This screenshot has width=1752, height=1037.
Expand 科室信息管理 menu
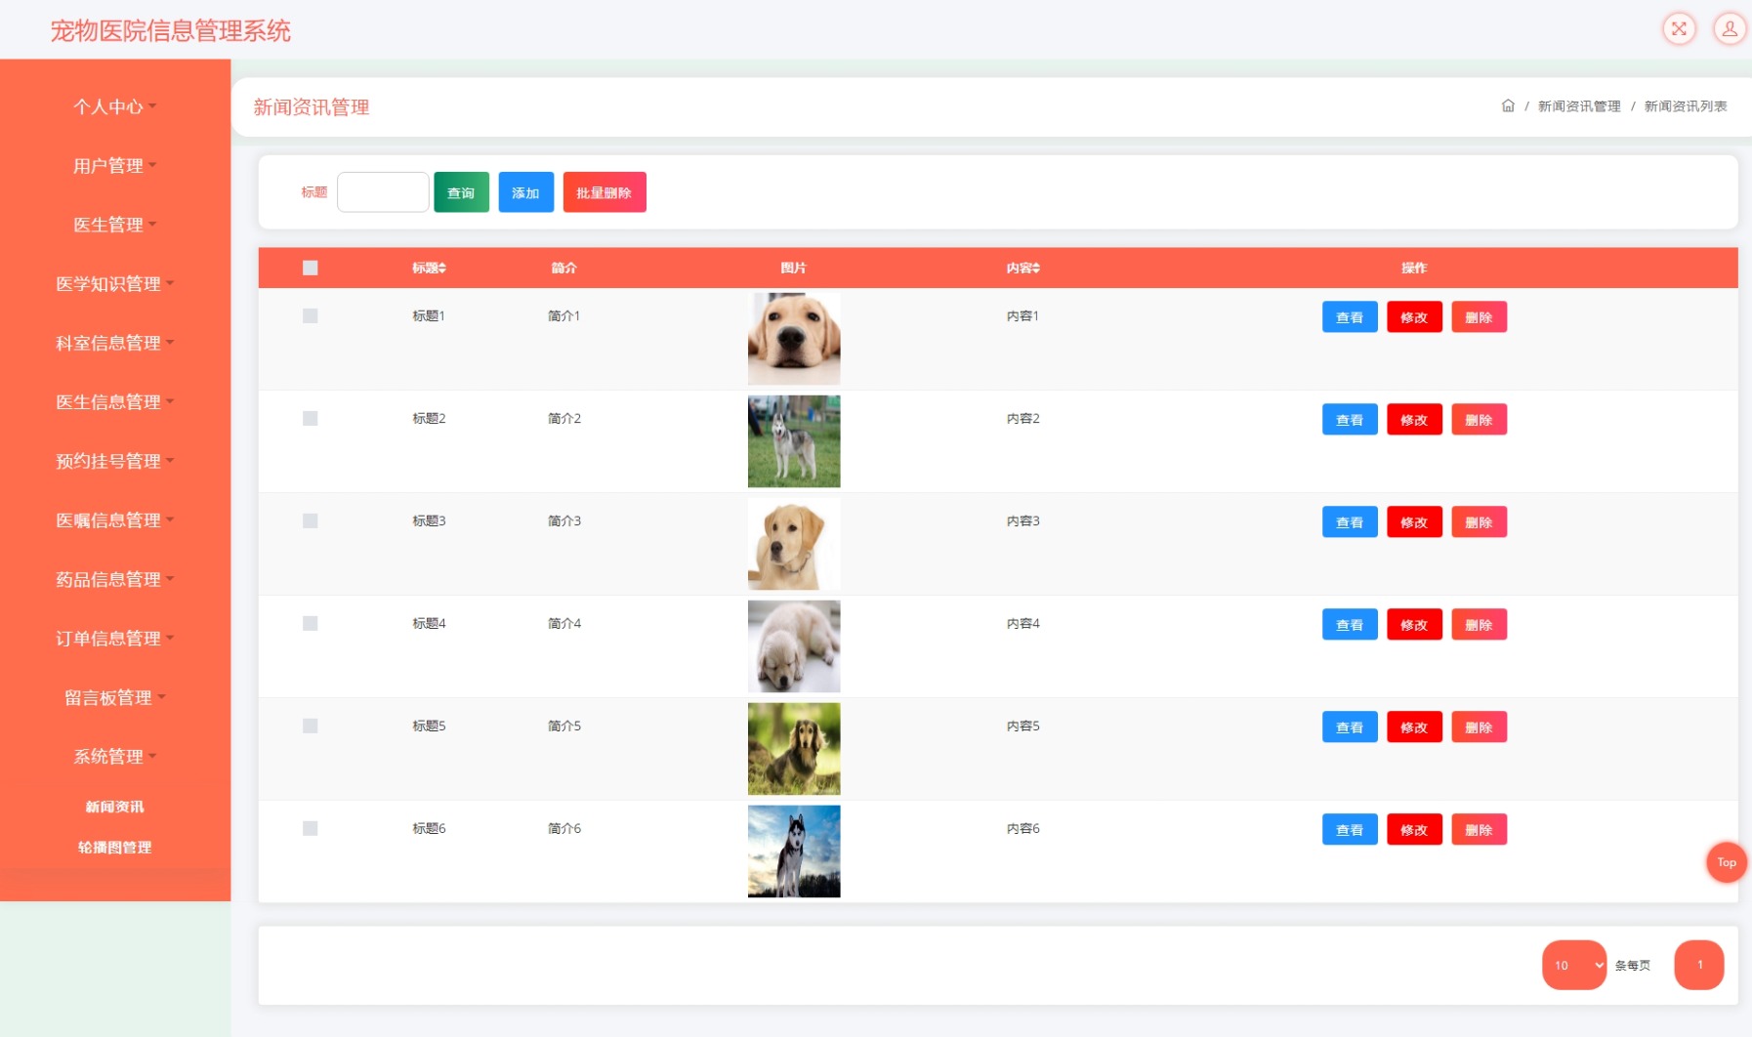click(x=115, y=343)
